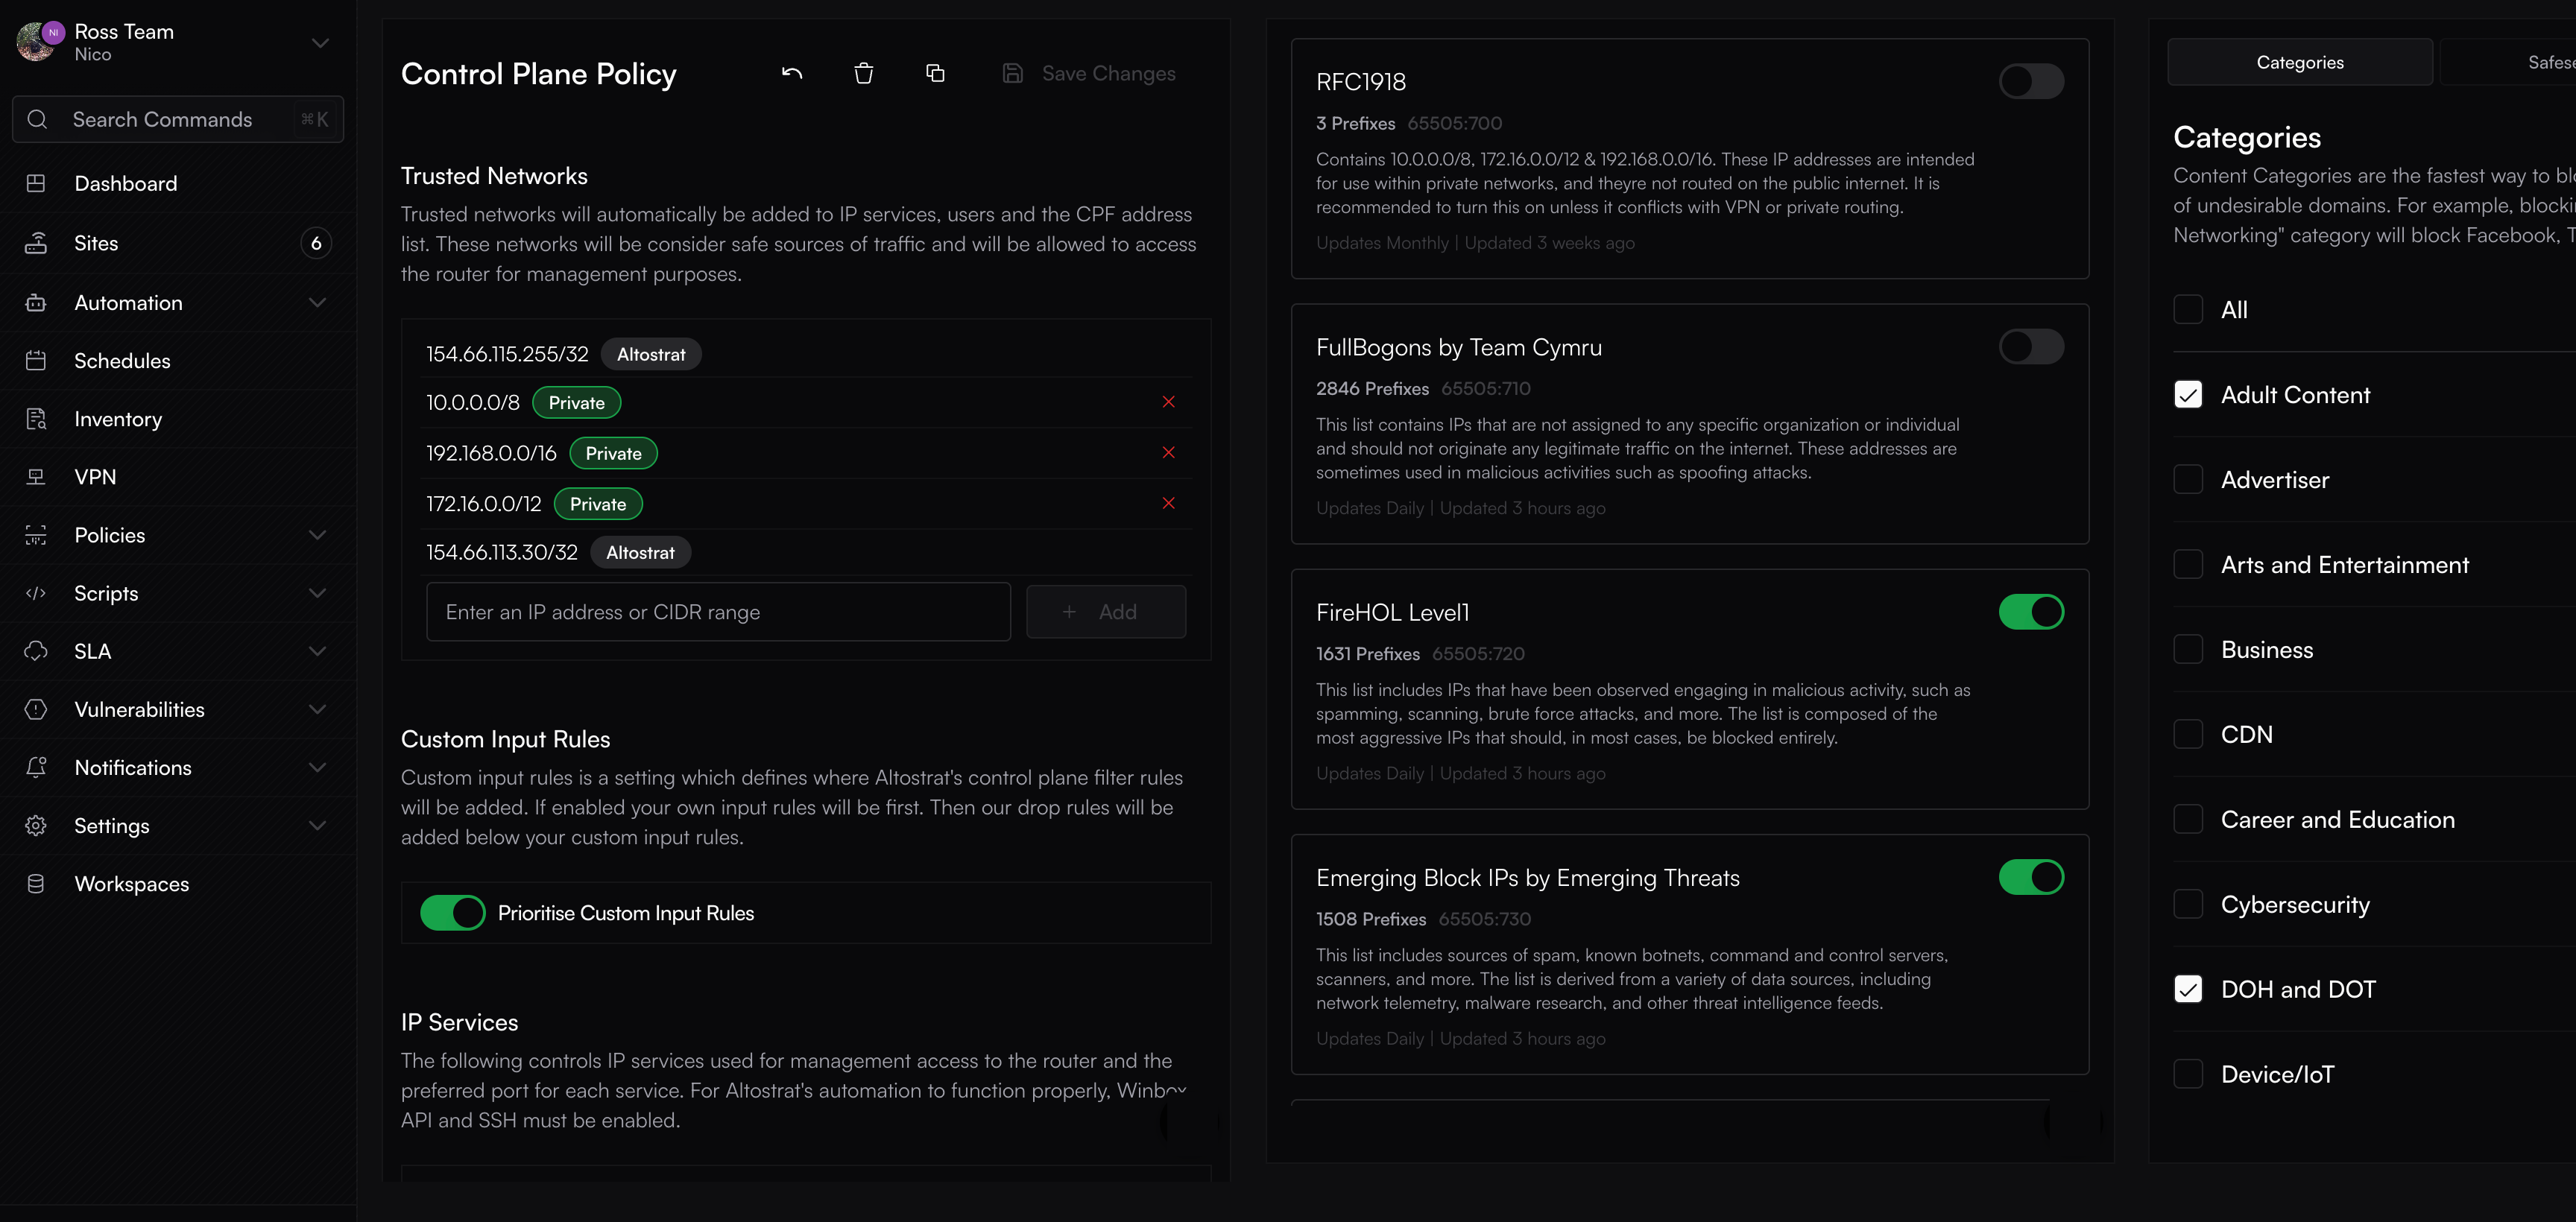Click the Save Changes button
This screenshot has width=2576, height=1222.
point(1089,74)
